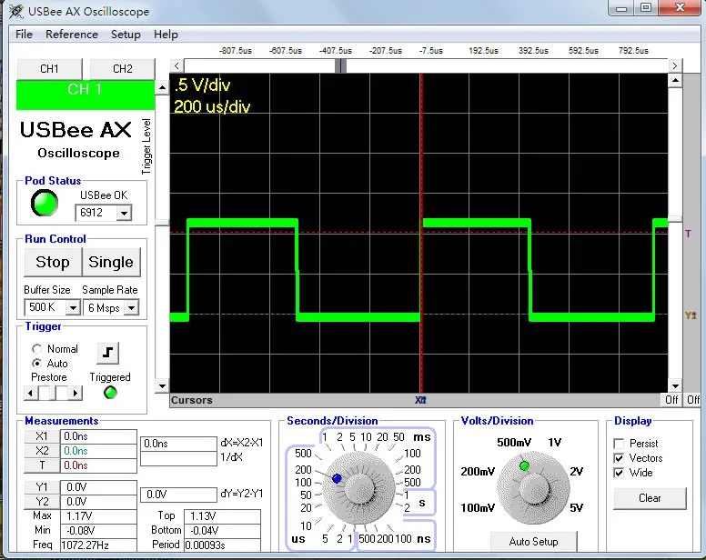The width and height of the screenshot is (706, 560).
Task: Click the X1 cursor measurement button
Action: pyautogui.click(x=42, y=436)
